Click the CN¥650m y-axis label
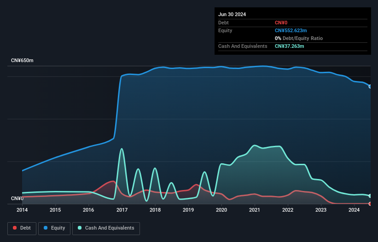378x242 pixels. click(22, 61)
